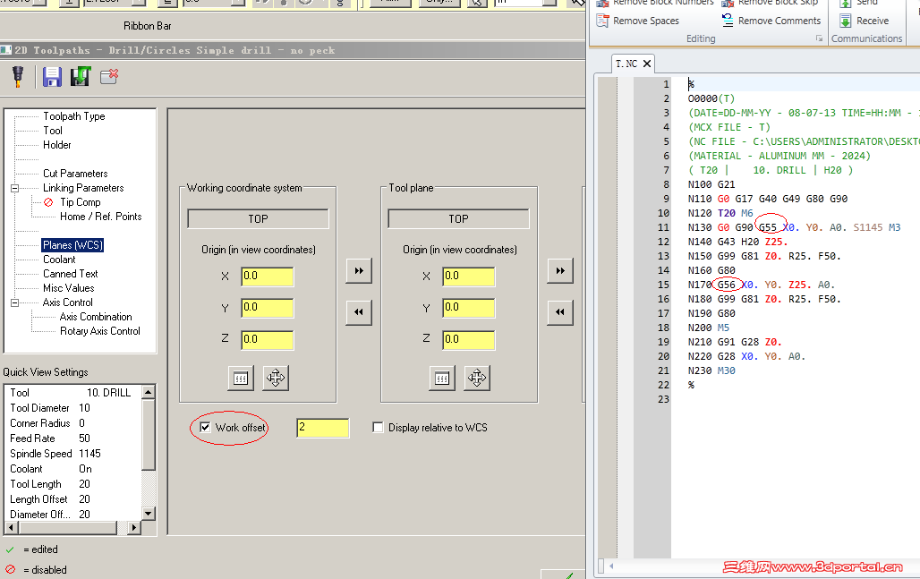Click origin select arrows icon under Working coordinate system

click(x=275, y=379)
